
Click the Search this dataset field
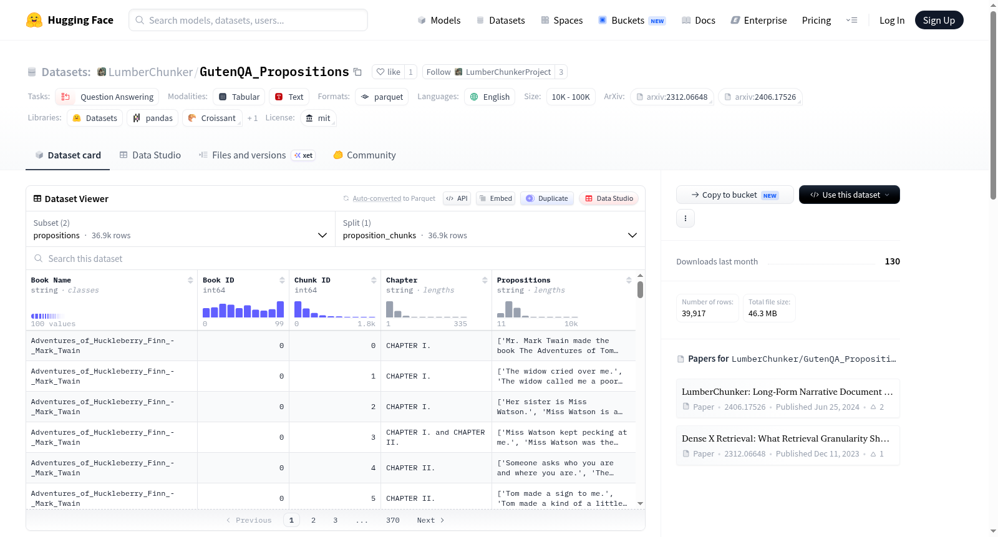point(336,258)
